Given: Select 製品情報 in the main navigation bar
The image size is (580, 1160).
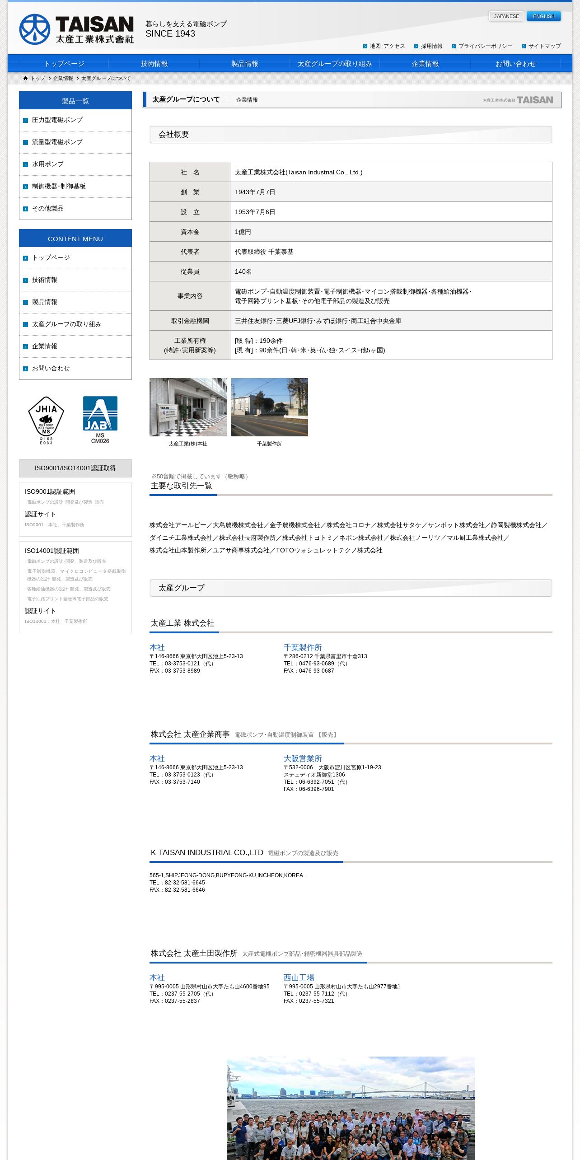Looking at the screenshot, I should pos(244,64).
